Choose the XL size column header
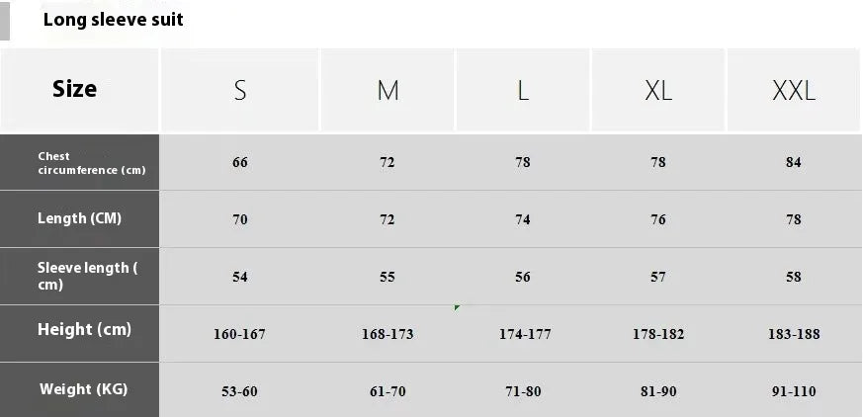The width and height of the screenshot is (863, 417). [x=658, y=91]
